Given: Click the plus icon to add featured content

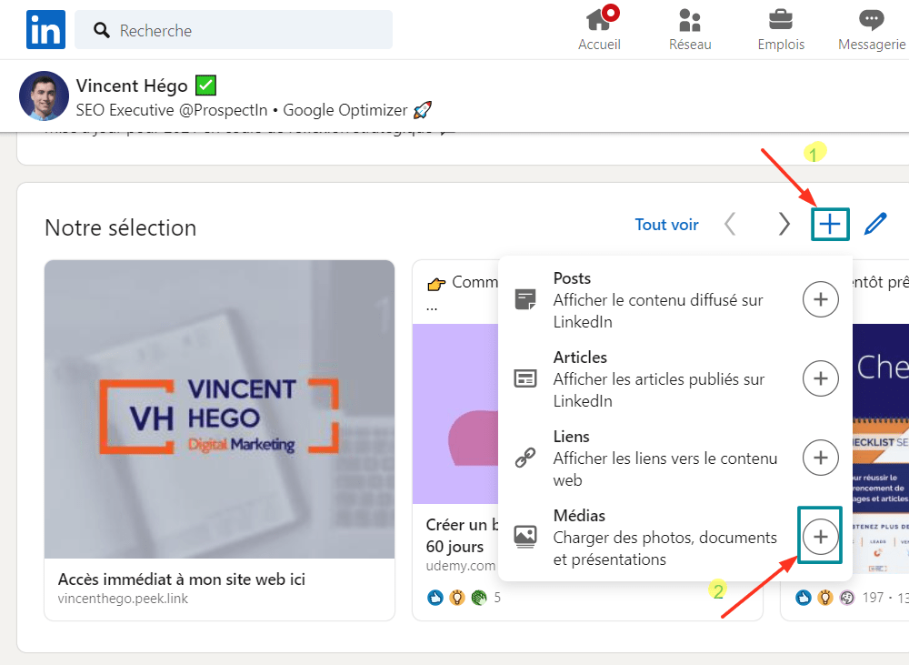Looking at the screenshot, I should point(829,223).
